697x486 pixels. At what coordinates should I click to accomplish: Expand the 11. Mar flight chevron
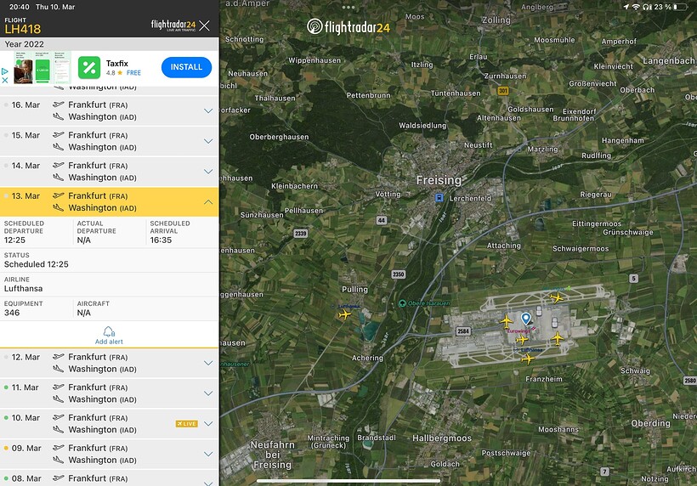pos(208,393)
